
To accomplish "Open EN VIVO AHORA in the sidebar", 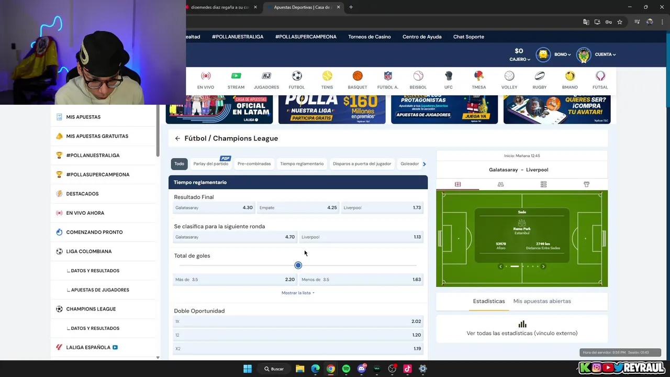I will point(85,213).
